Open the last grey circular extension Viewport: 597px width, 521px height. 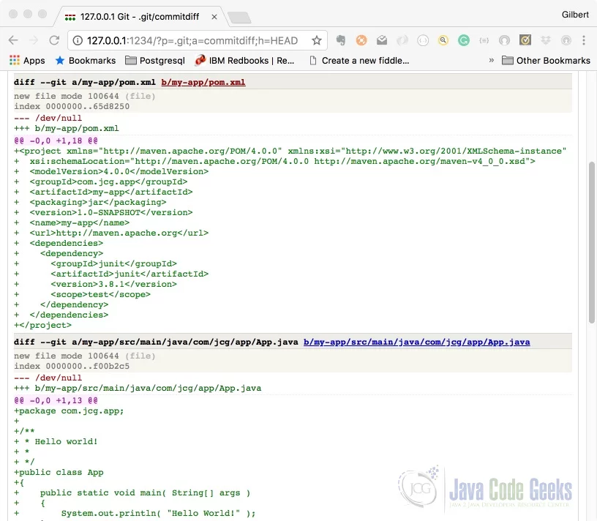point(566,40)
